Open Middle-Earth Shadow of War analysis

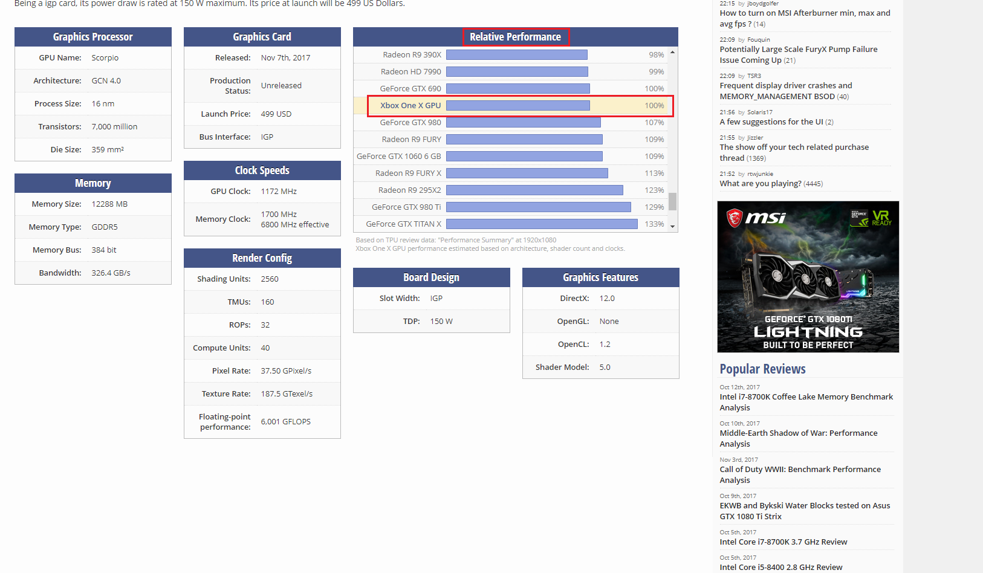pyautogui.click(x=798, y=438)
